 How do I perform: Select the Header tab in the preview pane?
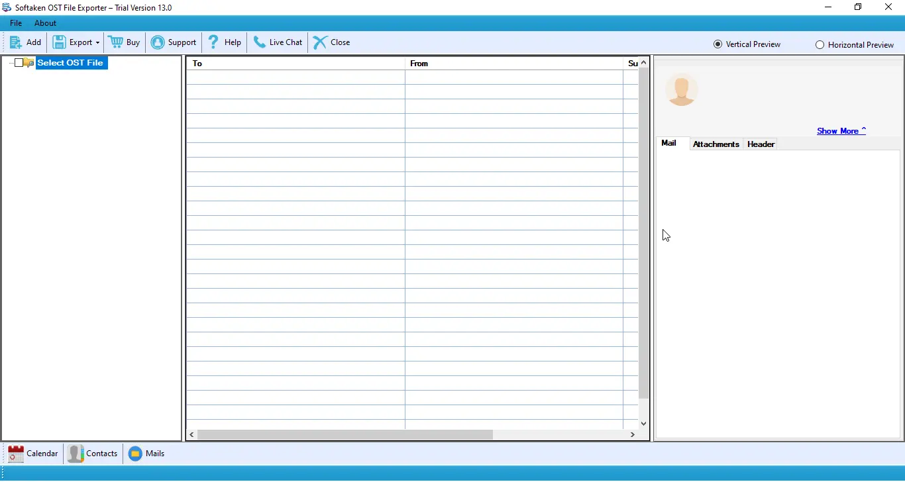click(x=761, y=144)
